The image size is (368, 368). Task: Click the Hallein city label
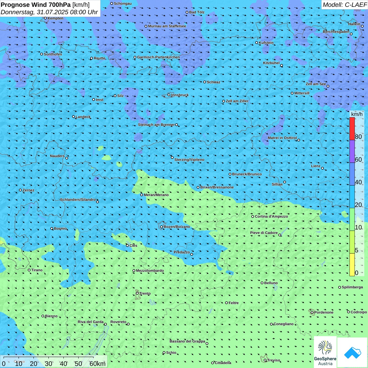[354, 24]
